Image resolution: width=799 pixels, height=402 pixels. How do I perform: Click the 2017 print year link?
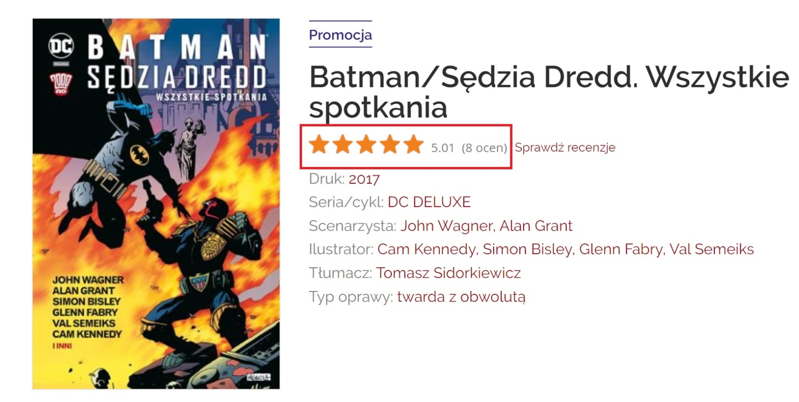click(364, 179)
